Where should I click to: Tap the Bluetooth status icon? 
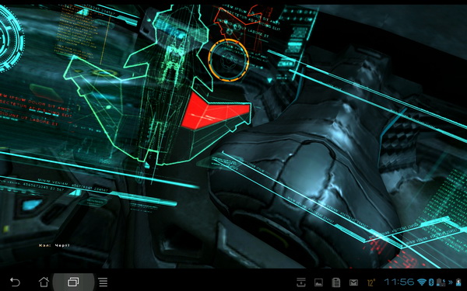tap(431, 282)
